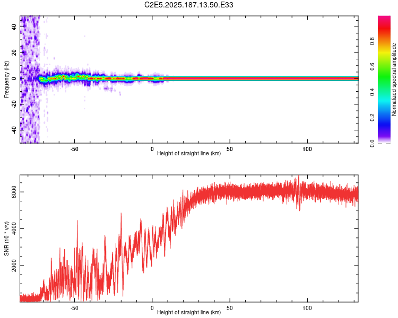Click the 0.4 tick on the color bar
The height and width of the screenshot is (318, 398).
tap(372, 92)
